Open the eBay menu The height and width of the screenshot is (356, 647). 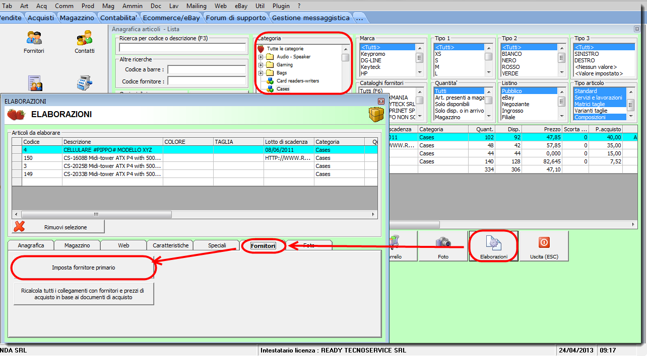tap(242, 6)
